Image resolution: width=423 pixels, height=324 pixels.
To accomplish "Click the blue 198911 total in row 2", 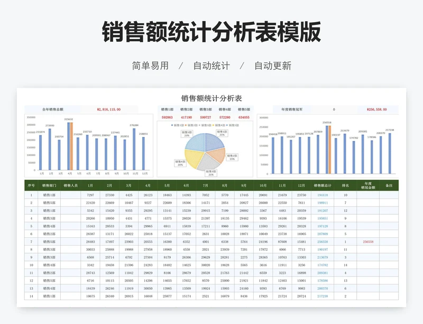I will 323,203.
